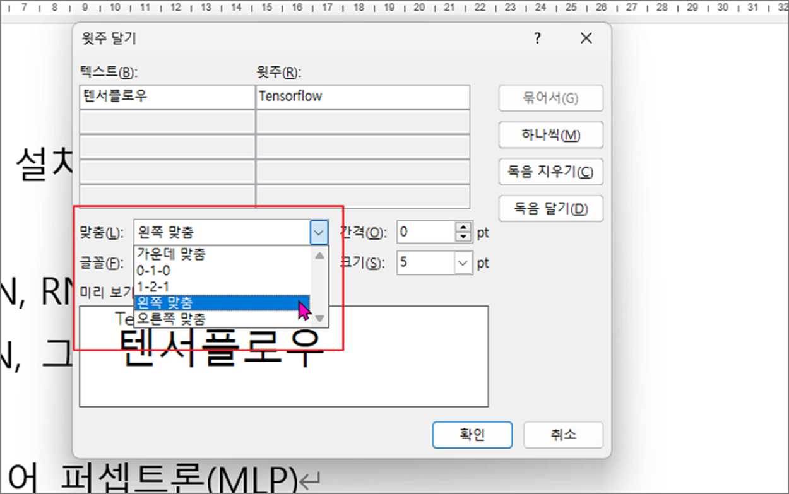Click the 독음 지우기(C) button
The image size is (789, 494).
[x=550, y=172]
